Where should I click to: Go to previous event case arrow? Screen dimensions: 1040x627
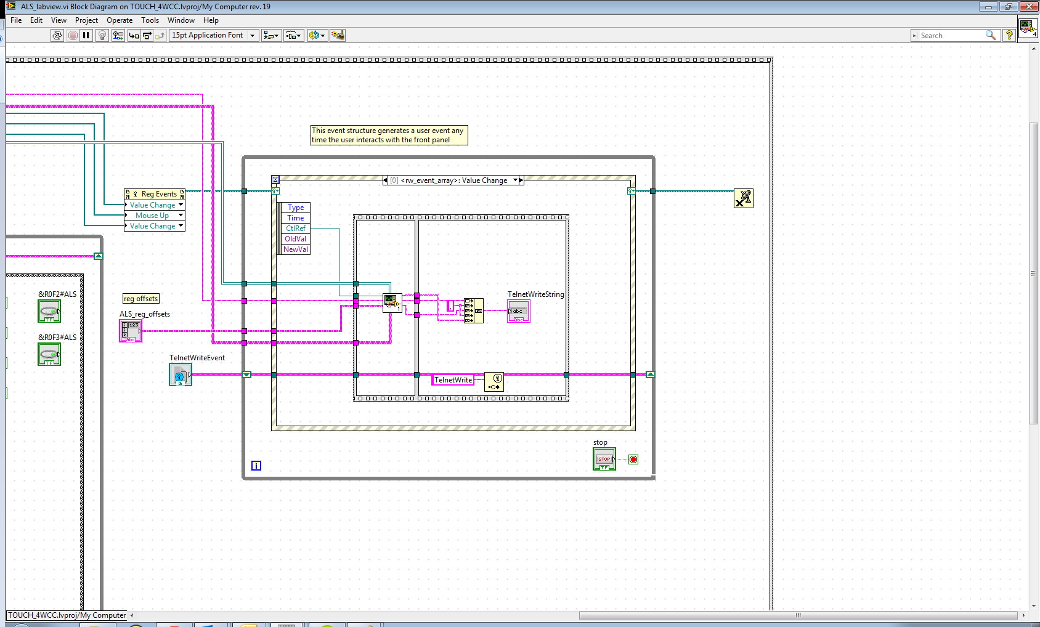(x=386, y=180)
